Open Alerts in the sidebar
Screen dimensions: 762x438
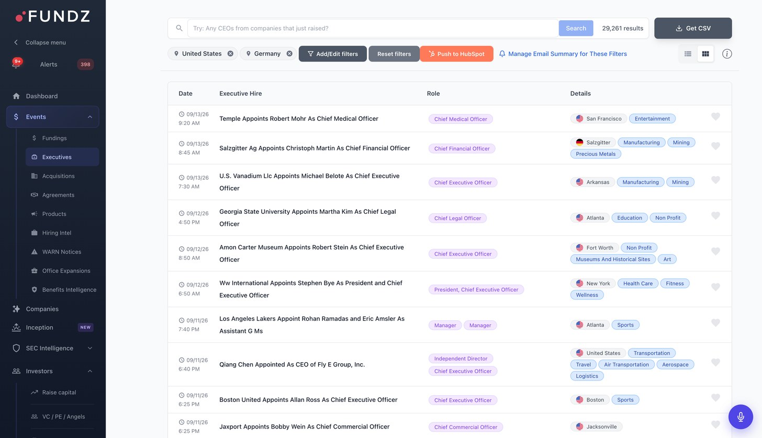pos(49,64)
